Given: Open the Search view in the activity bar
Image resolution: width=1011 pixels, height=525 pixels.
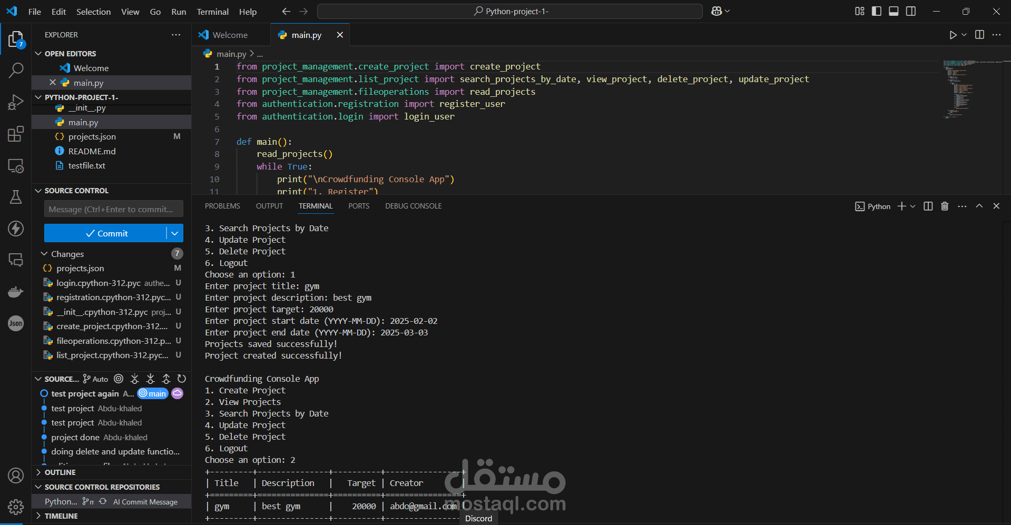Looking at the screenshot, I should [x=16, y=70].
